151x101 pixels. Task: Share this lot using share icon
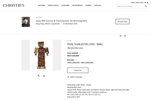[44, 75]
